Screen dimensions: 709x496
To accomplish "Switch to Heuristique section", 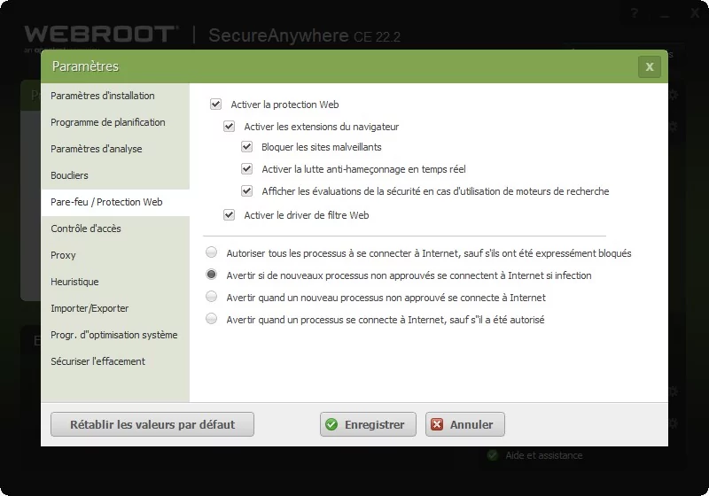I will pyautogui.click(x=115, y=282).
